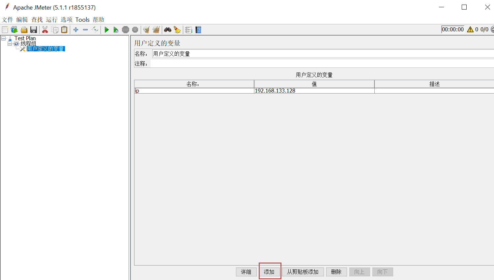Maximize the JMeter window
The width and height of the screenshot is (494, 280).
(464, 7)
